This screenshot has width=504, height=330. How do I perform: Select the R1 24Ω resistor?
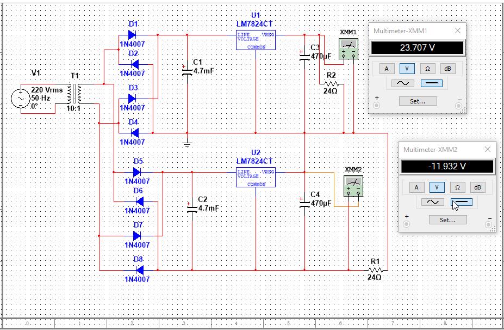click(x=376, y=270)
